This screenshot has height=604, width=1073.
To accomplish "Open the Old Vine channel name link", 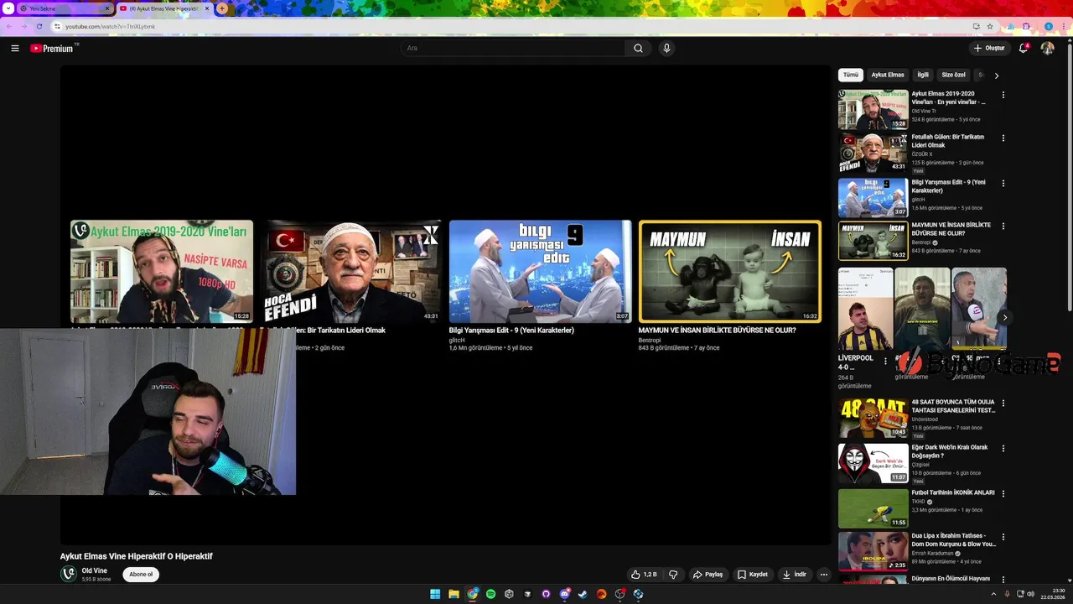I will (94, 570).
